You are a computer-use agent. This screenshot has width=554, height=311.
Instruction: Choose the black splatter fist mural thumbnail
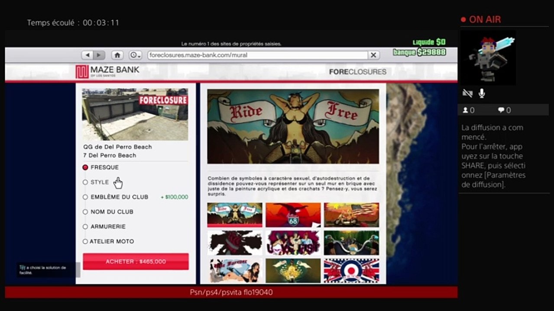pos(235,242)
